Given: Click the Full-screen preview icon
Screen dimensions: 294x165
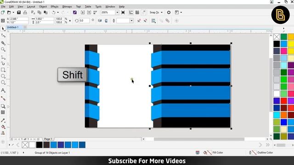Looking at the screenshot, I should tap(123, 12).
